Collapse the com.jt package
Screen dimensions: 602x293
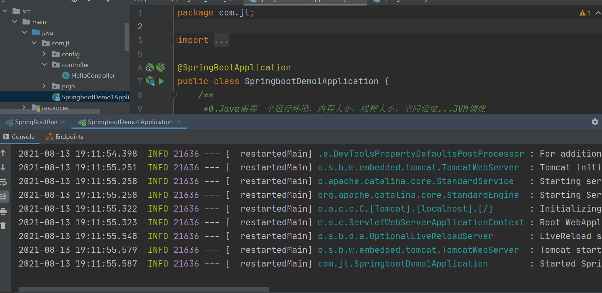(x=34, y=43)
